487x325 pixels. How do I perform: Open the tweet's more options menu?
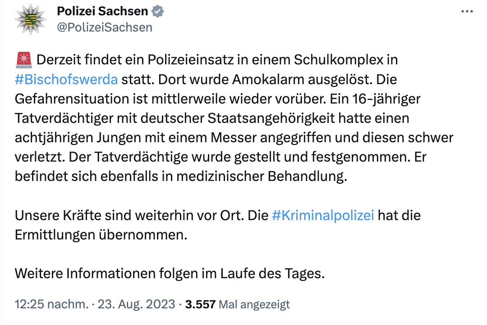click(x=467, y=12)
